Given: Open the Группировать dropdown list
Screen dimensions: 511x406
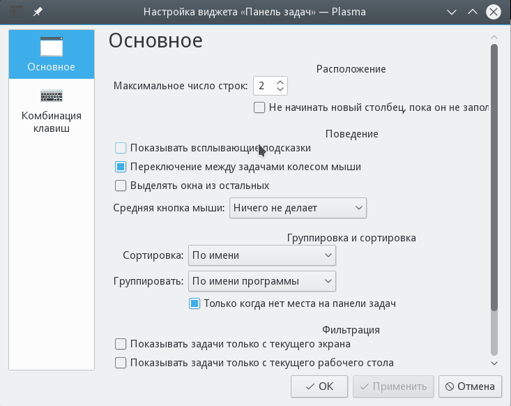Looking at the screenshot, I should click(x=261, y=281).
